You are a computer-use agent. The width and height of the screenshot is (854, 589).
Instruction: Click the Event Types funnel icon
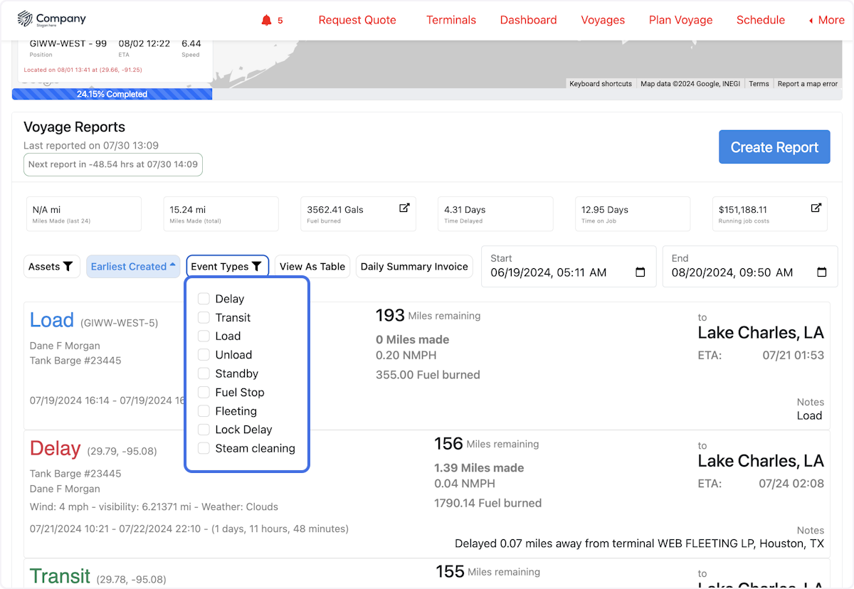pyautogui.click(x=257, y=267)
